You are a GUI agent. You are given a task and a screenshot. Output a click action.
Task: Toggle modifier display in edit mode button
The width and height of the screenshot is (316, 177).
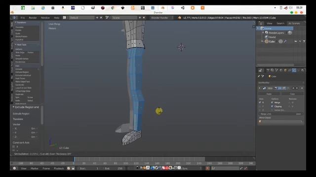(284, 88)
